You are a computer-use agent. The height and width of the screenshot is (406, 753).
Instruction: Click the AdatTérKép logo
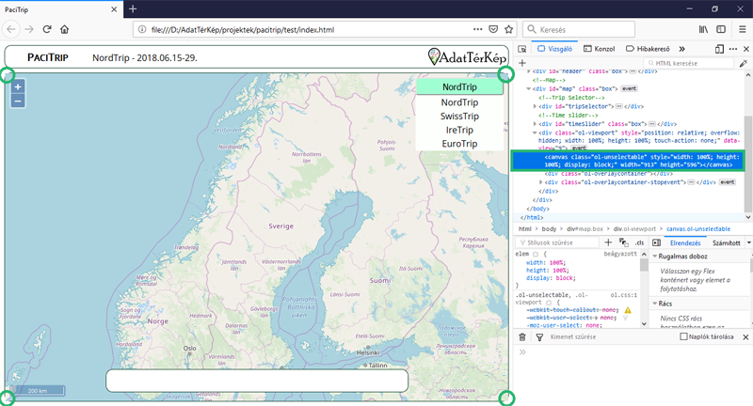click(x=467, y=57)
